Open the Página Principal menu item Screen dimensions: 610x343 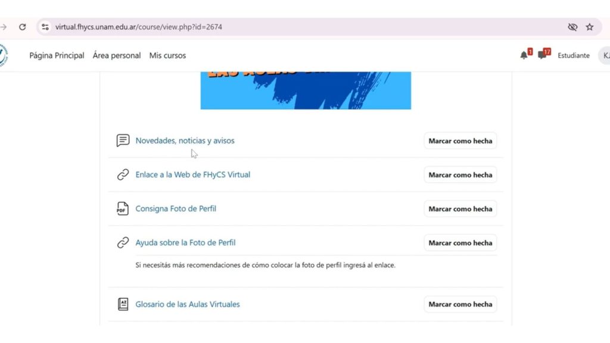[x=57, y=55]
